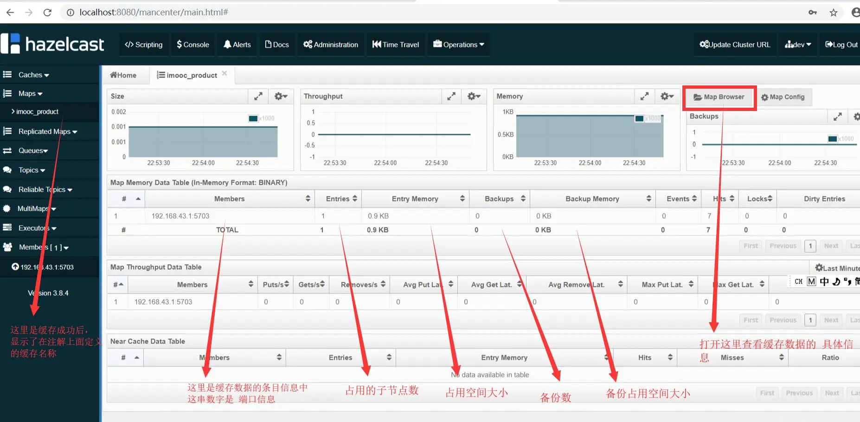Open Size chart gear settings
Screen dimensions: 860x422
(x=281, y=96)
